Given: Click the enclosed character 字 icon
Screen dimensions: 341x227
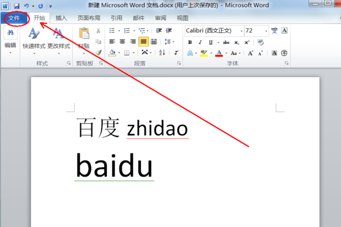Looking at the screenshot, I should (284, 53).
